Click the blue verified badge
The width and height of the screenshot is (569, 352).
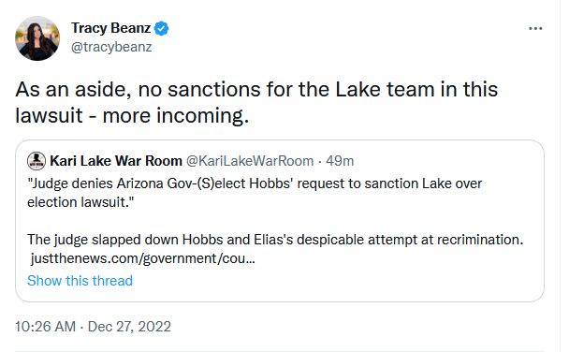[x=162, y=28]
